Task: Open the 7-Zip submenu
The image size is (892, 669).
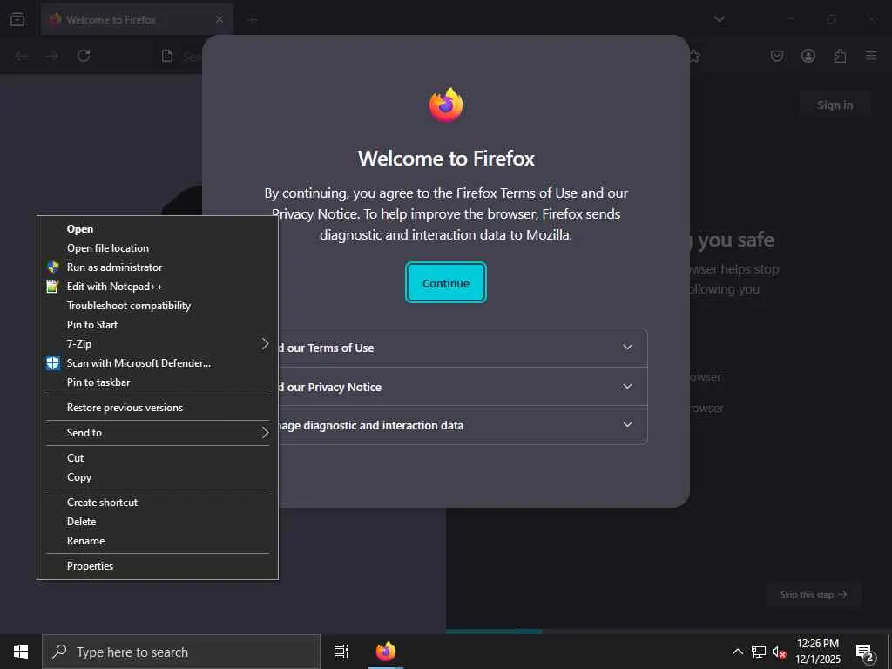Action: (x=158, y=343)
